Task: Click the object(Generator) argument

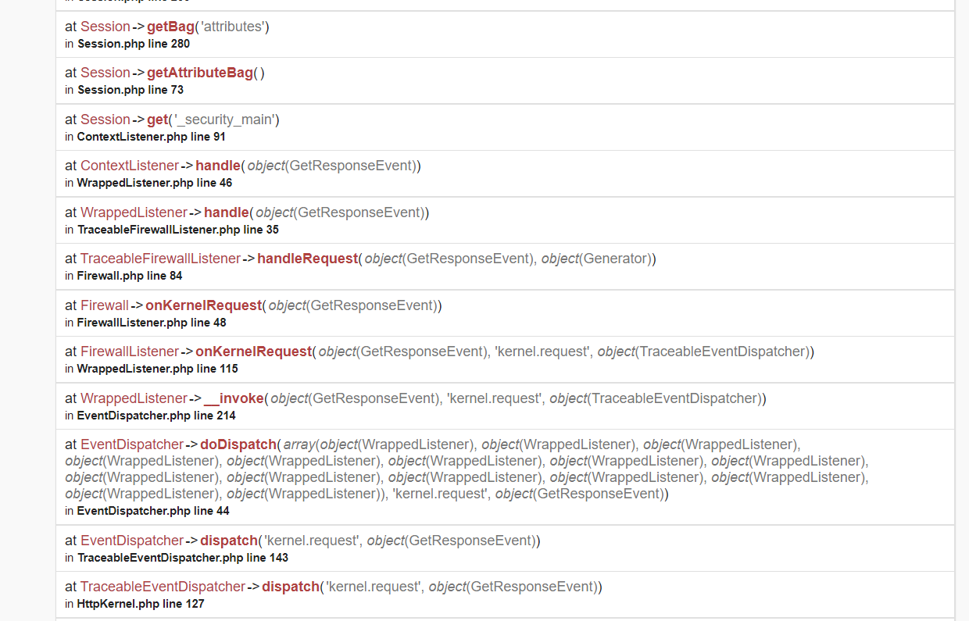Action: 597,259
